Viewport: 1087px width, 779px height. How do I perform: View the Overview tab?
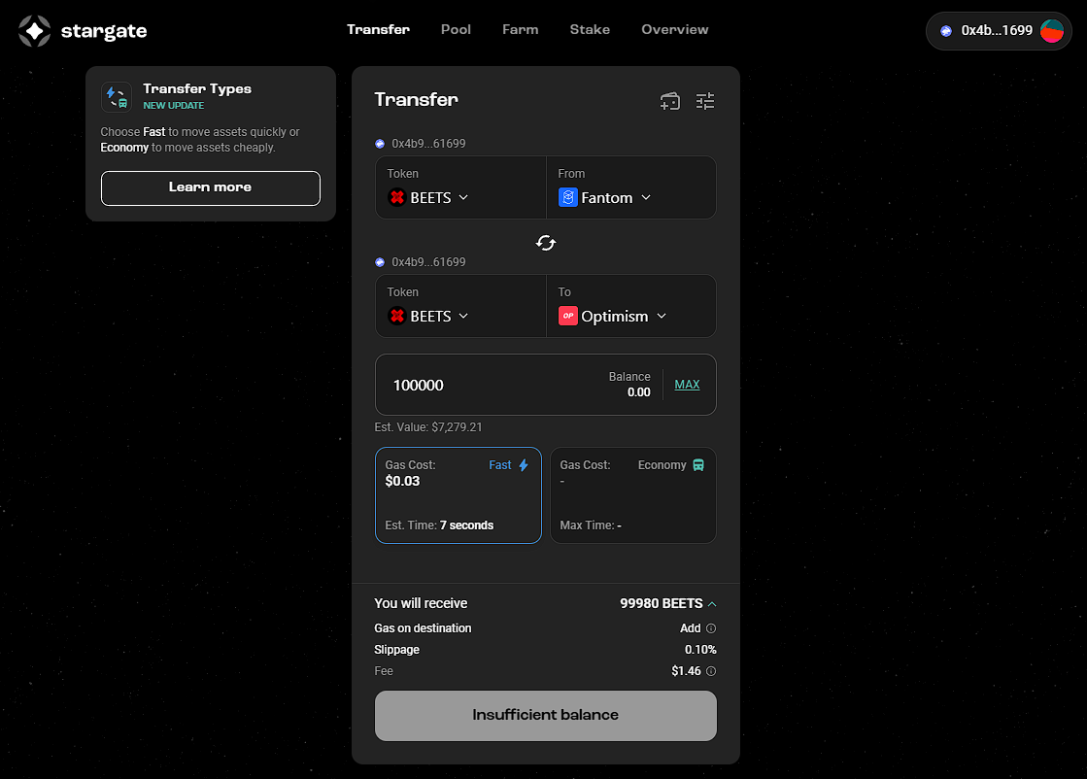(x=674, y=29)
